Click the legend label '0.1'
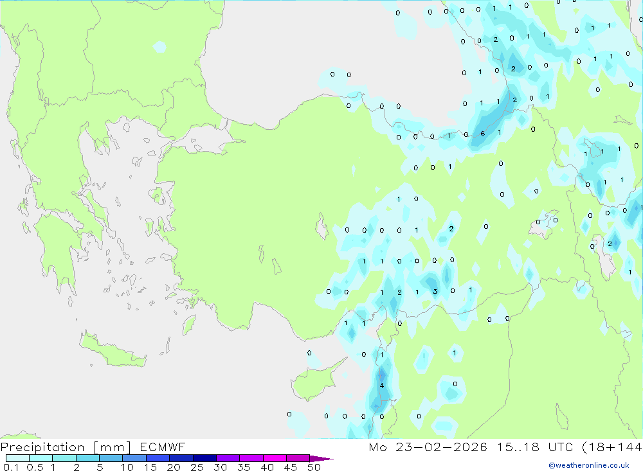Viewport: 643px width, 471px height. tap(11, 467)
